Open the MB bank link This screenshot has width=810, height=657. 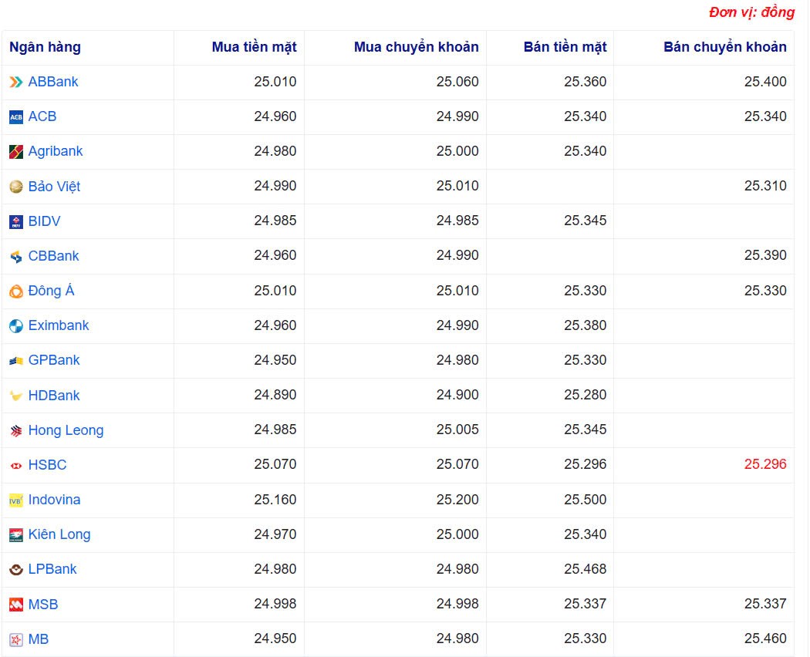tap(39, 639)
